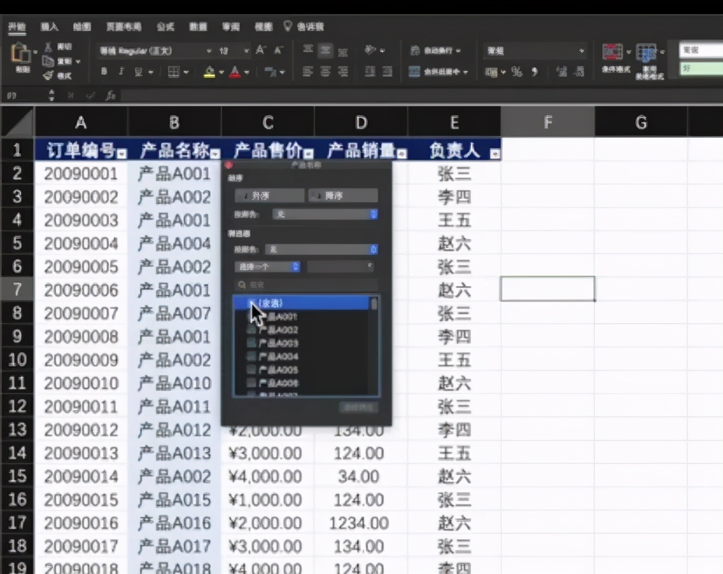Open the cell borders tool

tap(173, 72)
